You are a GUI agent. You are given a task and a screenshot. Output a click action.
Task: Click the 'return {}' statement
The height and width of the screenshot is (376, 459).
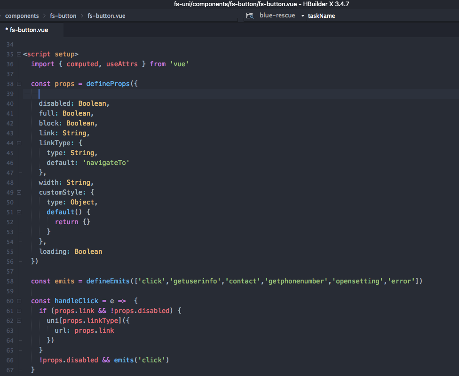tap(72, 222)
